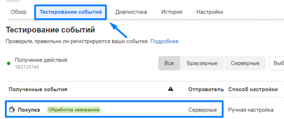Click the Обработка завершена status badge
284x119 pixels.
(74, 110)
